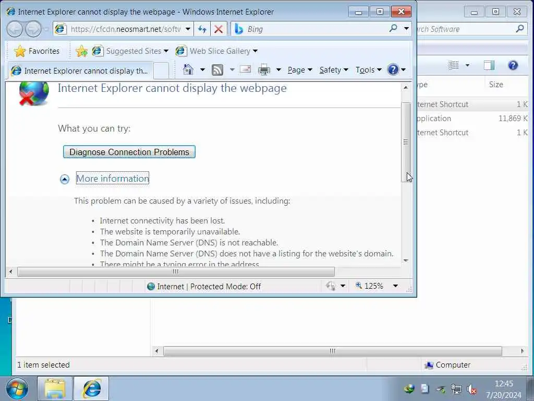Click the site icon in the address bar

point(60,29)
